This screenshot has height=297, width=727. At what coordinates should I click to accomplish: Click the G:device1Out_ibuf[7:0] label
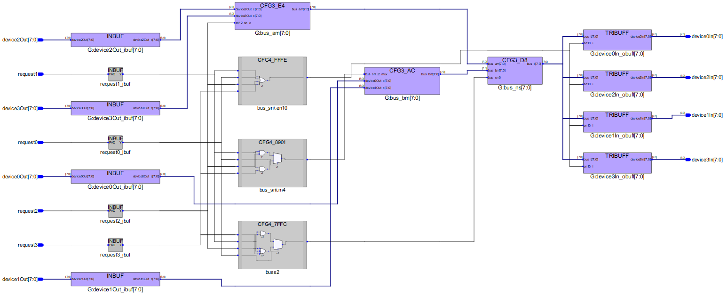tap(115, 289)
